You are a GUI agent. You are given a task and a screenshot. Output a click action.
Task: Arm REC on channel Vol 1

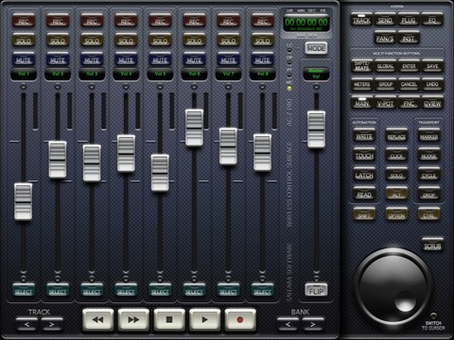(24, 21)
